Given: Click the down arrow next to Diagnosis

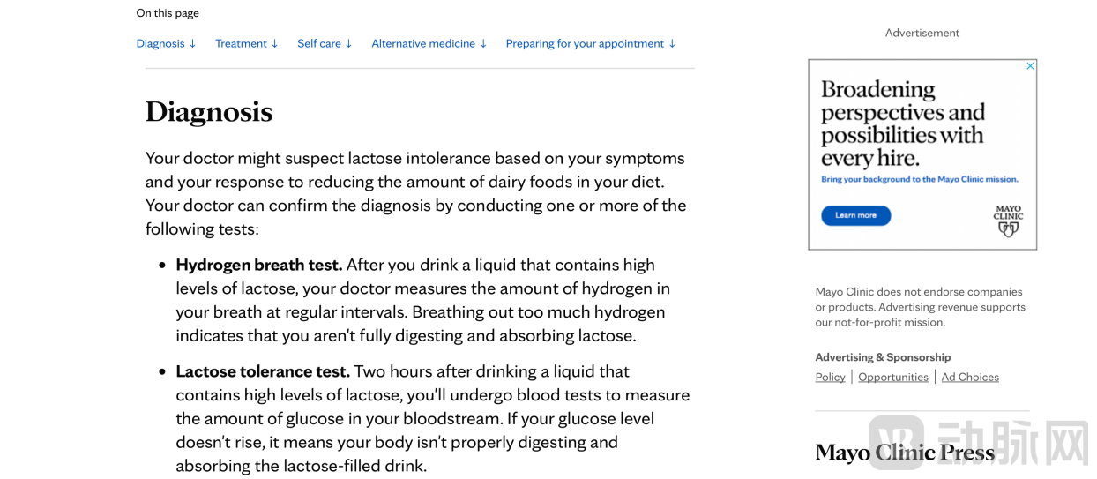Looking at the screenshot, I should point(192,43).
